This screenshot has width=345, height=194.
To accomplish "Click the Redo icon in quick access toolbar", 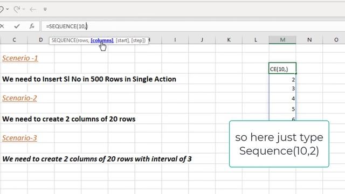I will coord(17,9).
